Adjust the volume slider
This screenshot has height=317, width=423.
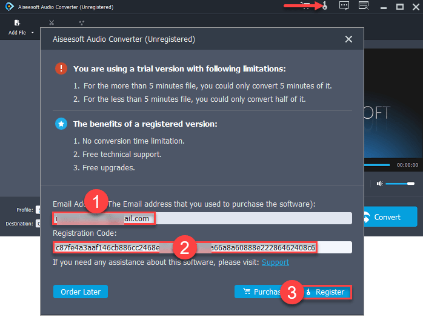(400, 183)
